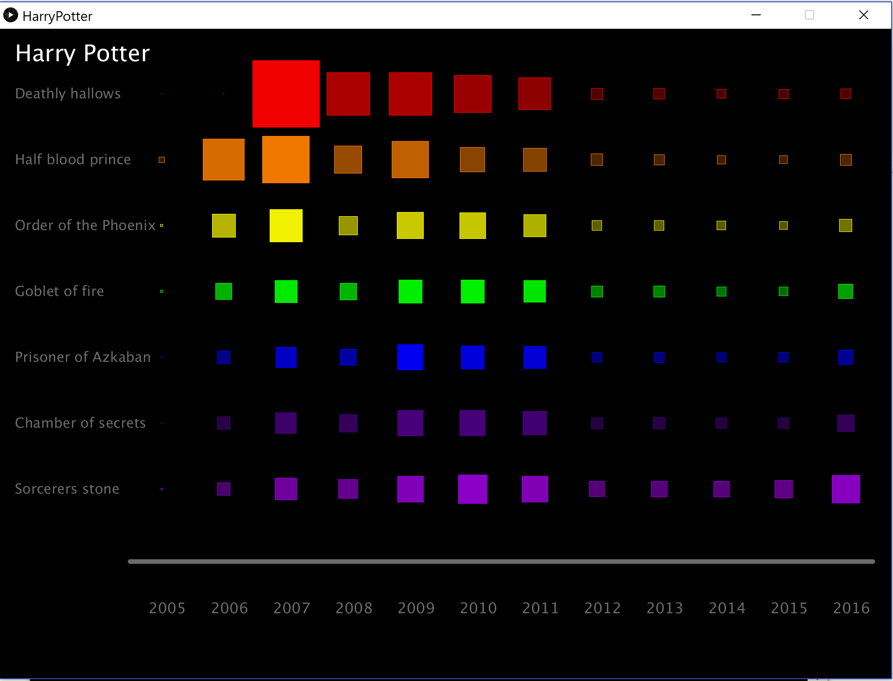Select the Prisoner of Azkaban 2011 blue square
Screen dimensions: 893x681
click(x=535, y=357)
